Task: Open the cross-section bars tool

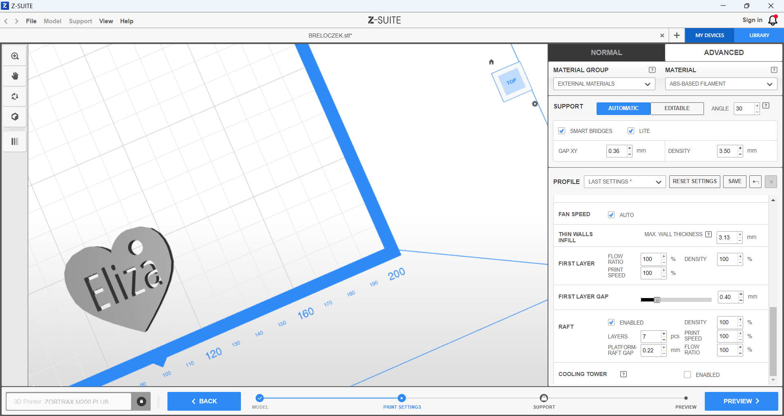Action: (15, 142)
